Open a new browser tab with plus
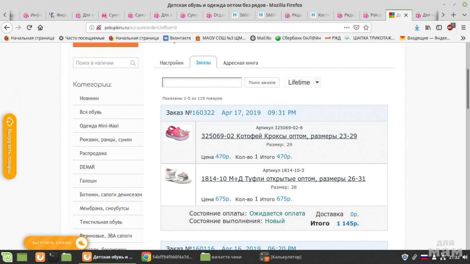 click(x=453, y=15)
